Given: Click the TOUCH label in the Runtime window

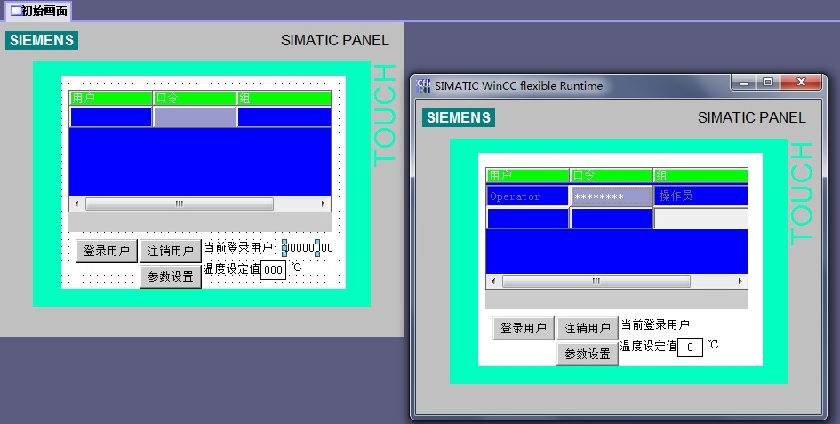Looking at the screenshot, I should coord(802,194).
